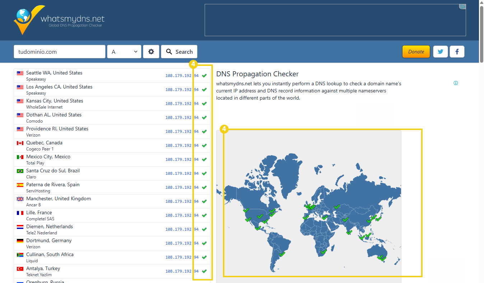Open the Facebook page icon
This screenshot has height=283, width=484.
pyautogui.click(x=457, y=52)
